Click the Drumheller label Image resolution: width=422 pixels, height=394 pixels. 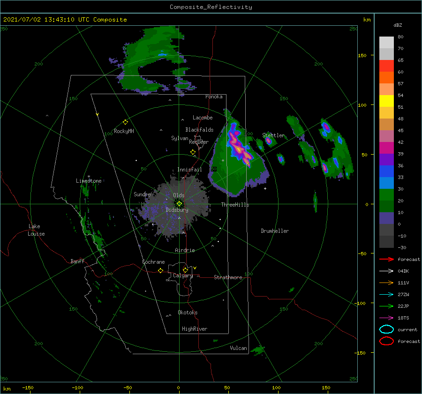(x=275, y=231)
